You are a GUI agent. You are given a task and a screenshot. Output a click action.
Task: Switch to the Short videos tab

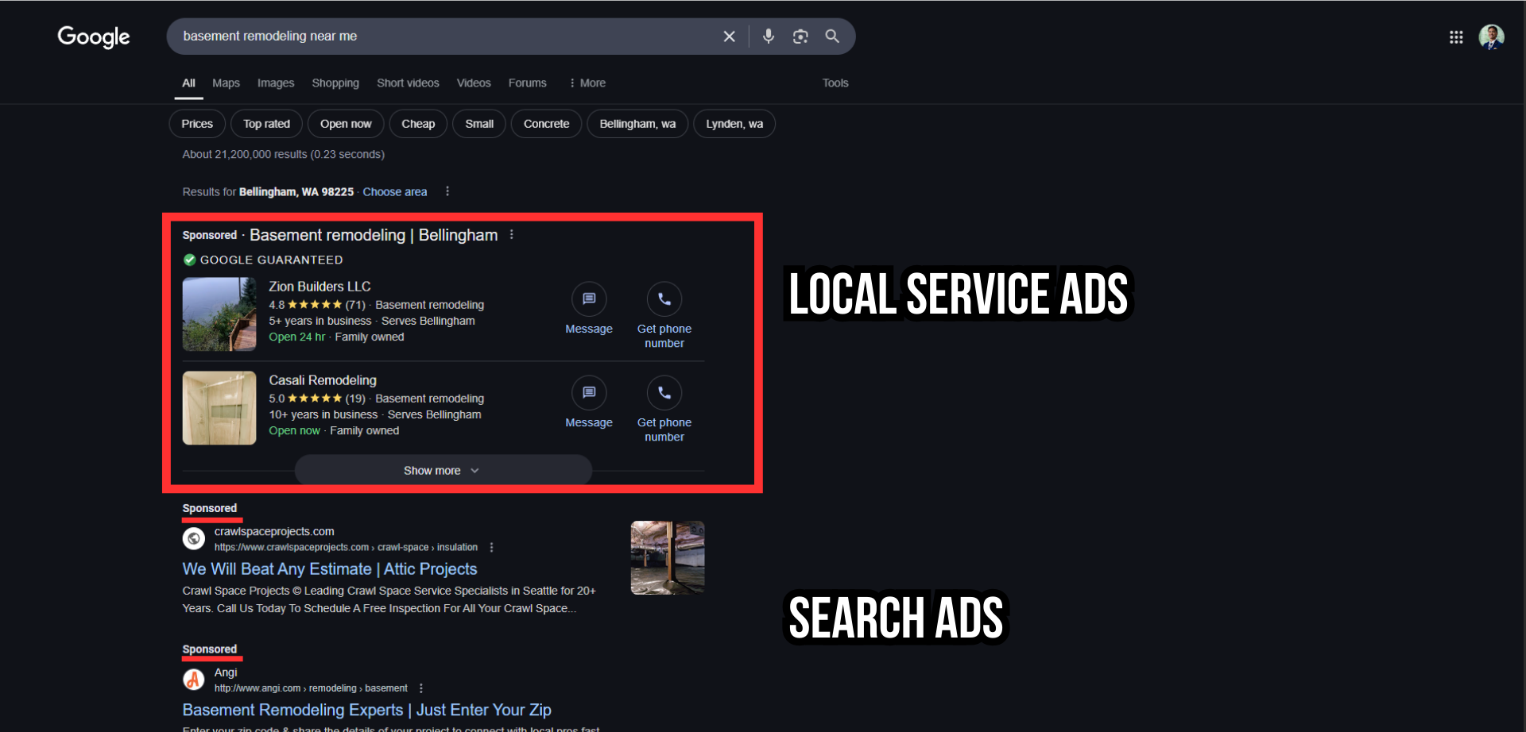point(408,83)
